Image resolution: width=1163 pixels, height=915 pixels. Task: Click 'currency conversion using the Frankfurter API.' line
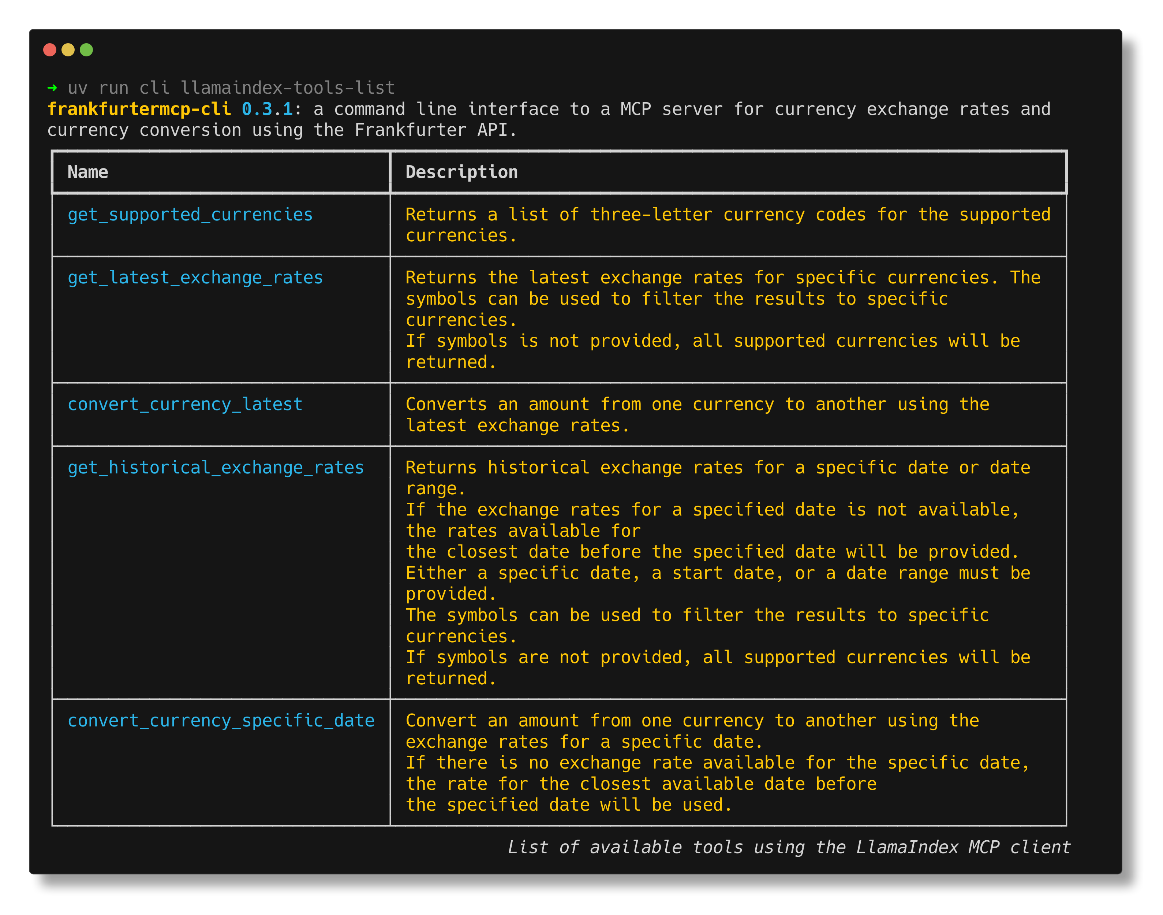(282, 130)
